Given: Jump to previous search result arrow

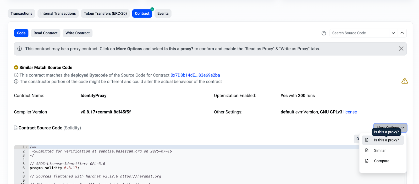Looking at the screenshot, I should (402, 33).
